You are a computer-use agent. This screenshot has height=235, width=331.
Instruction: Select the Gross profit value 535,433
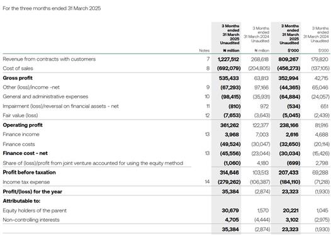[229, 78]
